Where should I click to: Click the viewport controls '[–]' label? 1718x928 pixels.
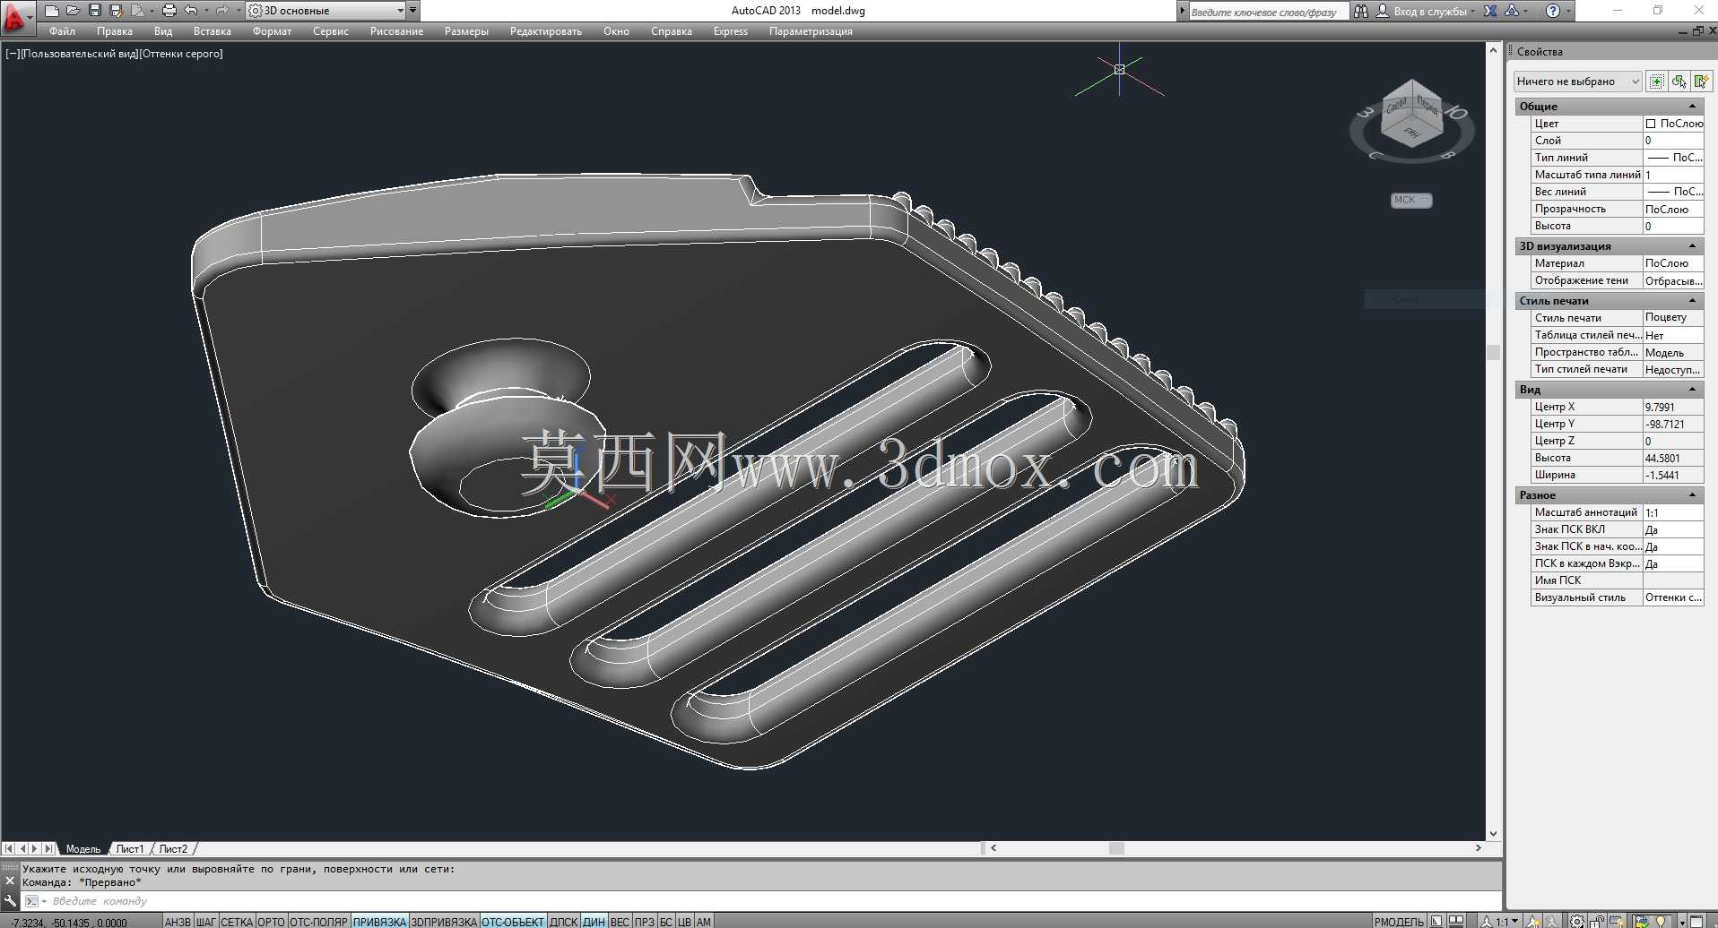pyautogui.click(x=12, y=54)
